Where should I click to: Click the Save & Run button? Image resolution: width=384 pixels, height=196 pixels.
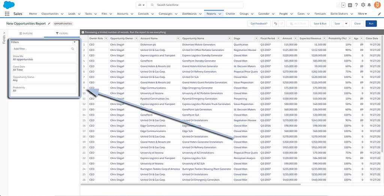point(320,24)
